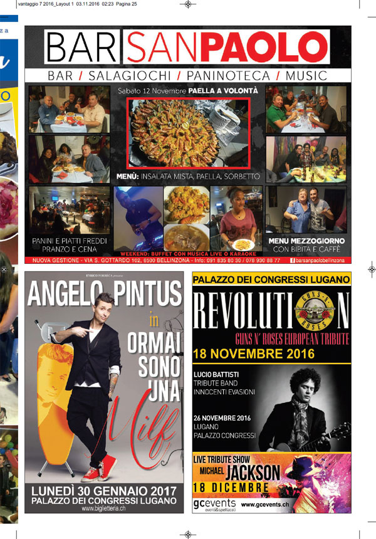Click 'INNOCENTI EVASIONI' text
Screen dimensions: 376x539
224,392
